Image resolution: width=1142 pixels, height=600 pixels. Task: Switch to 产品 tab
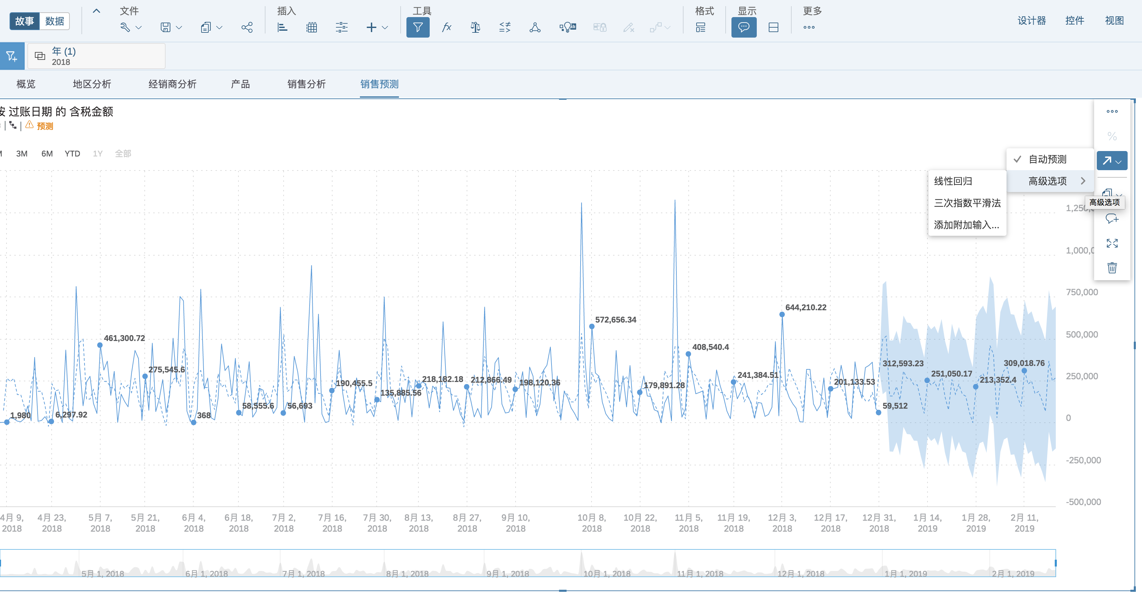point(240,84)
